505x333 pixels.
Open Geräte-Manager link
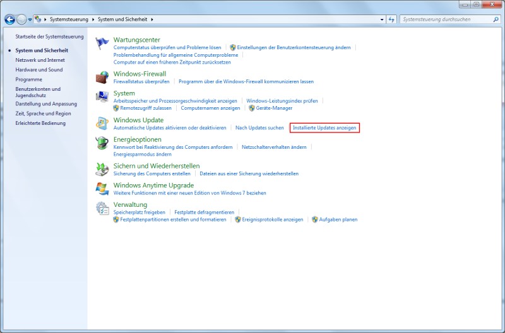click(274, 108)
